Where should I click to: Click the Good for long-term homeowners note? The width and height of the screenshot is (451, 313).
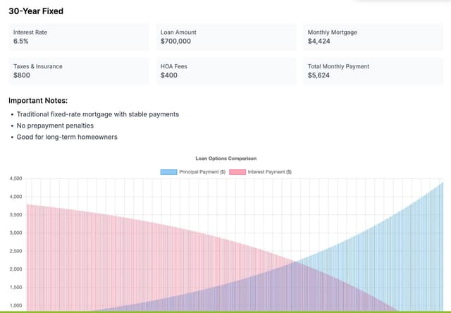[x=67, y=137]
